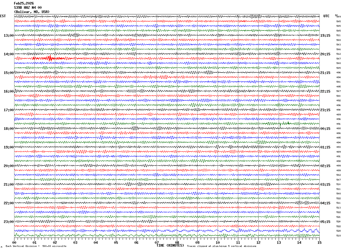Click DC offset value 503
Viewport: 342px width, 250px height.
coord(338,45)
